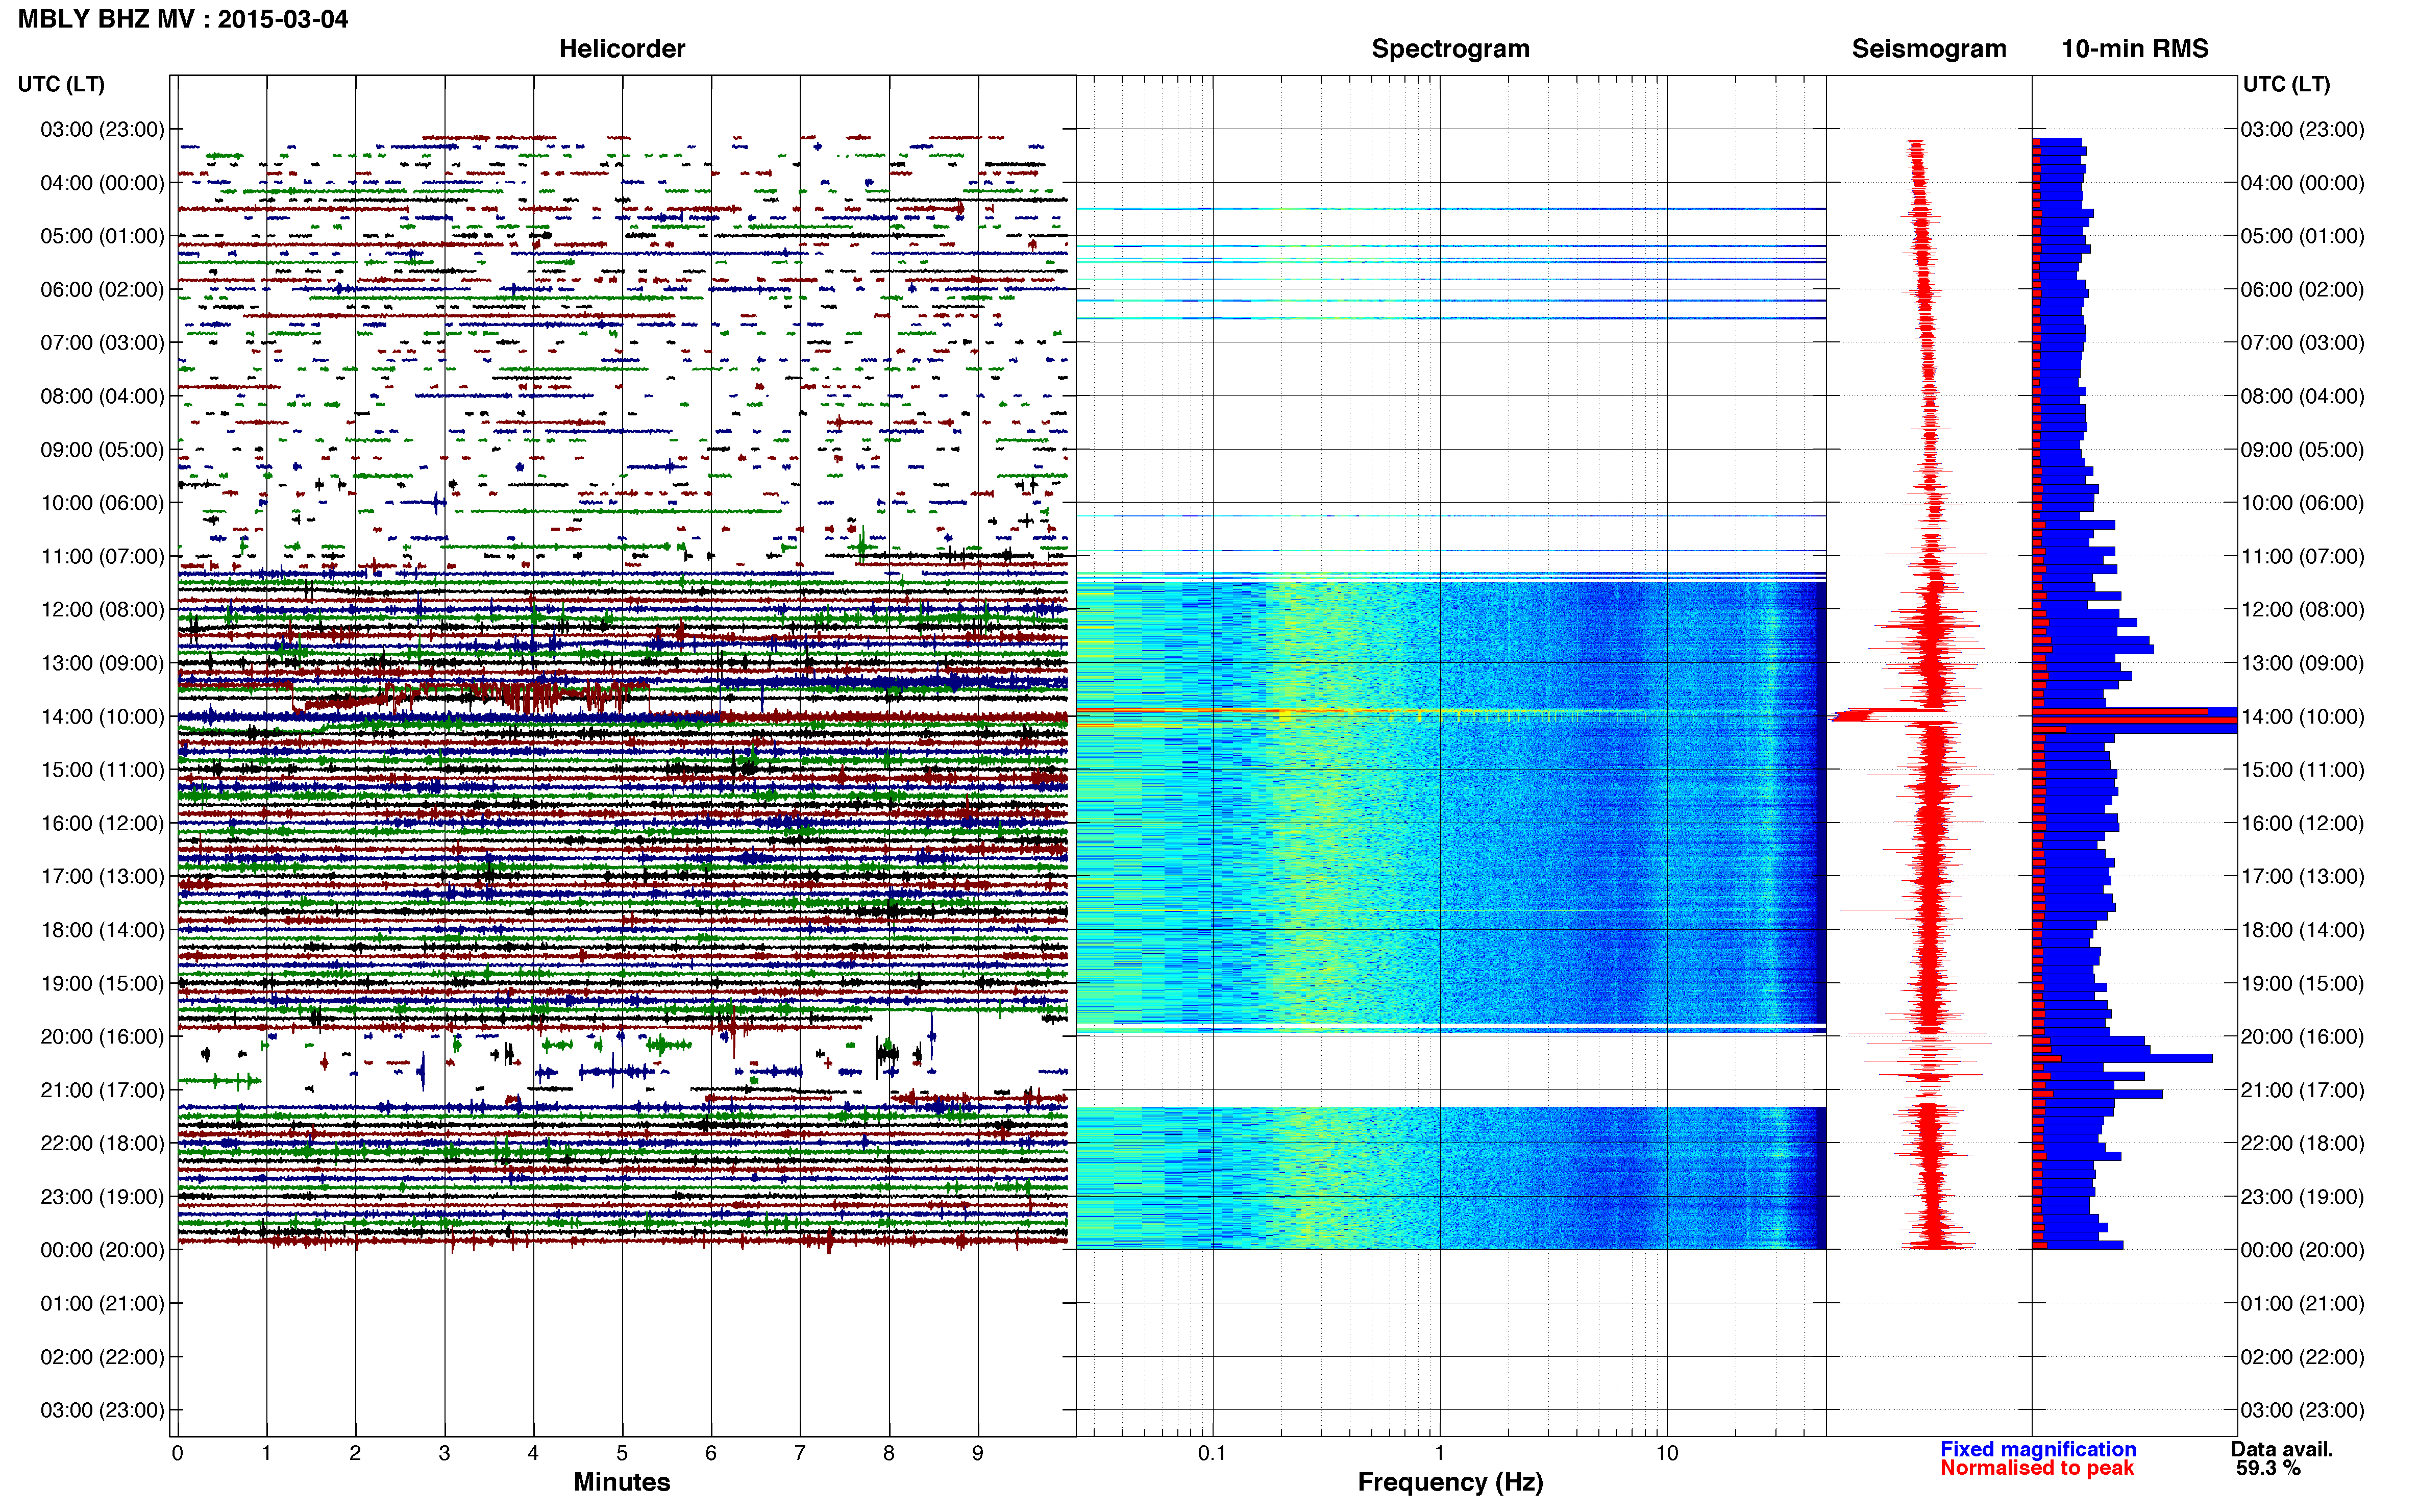Click left axis label '09:00 (05:00)'

point(102,450)
